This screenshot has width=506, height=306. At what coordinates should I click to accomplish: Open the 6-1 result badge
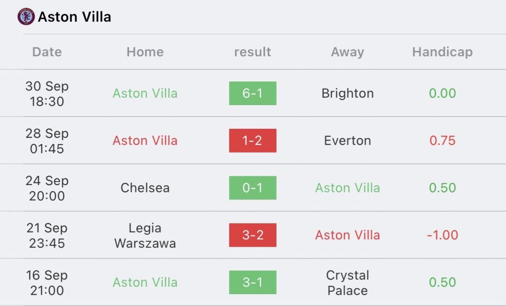253,93
